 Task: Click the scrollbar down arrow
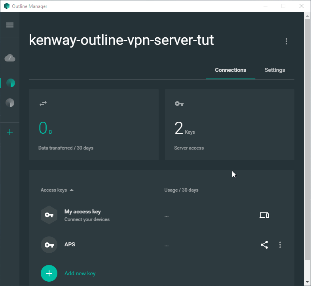click(x=307, y=282)
